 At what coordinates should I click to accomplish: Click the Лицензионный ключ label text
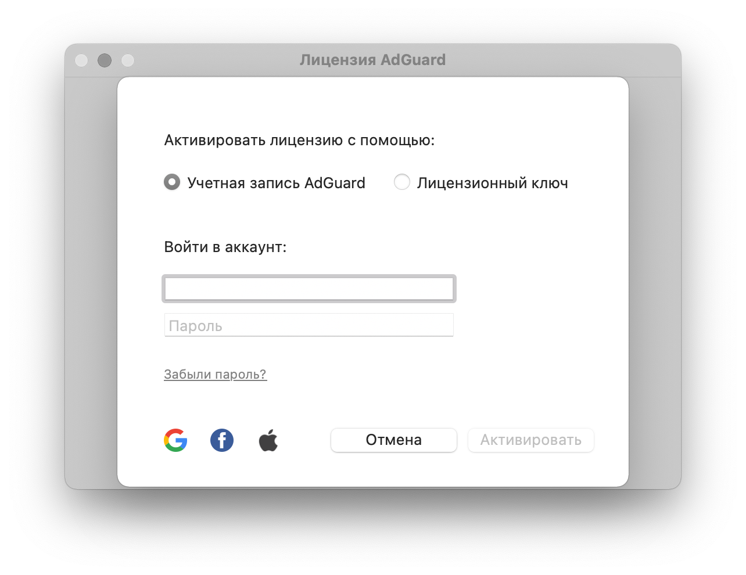(x=493, y=183)
